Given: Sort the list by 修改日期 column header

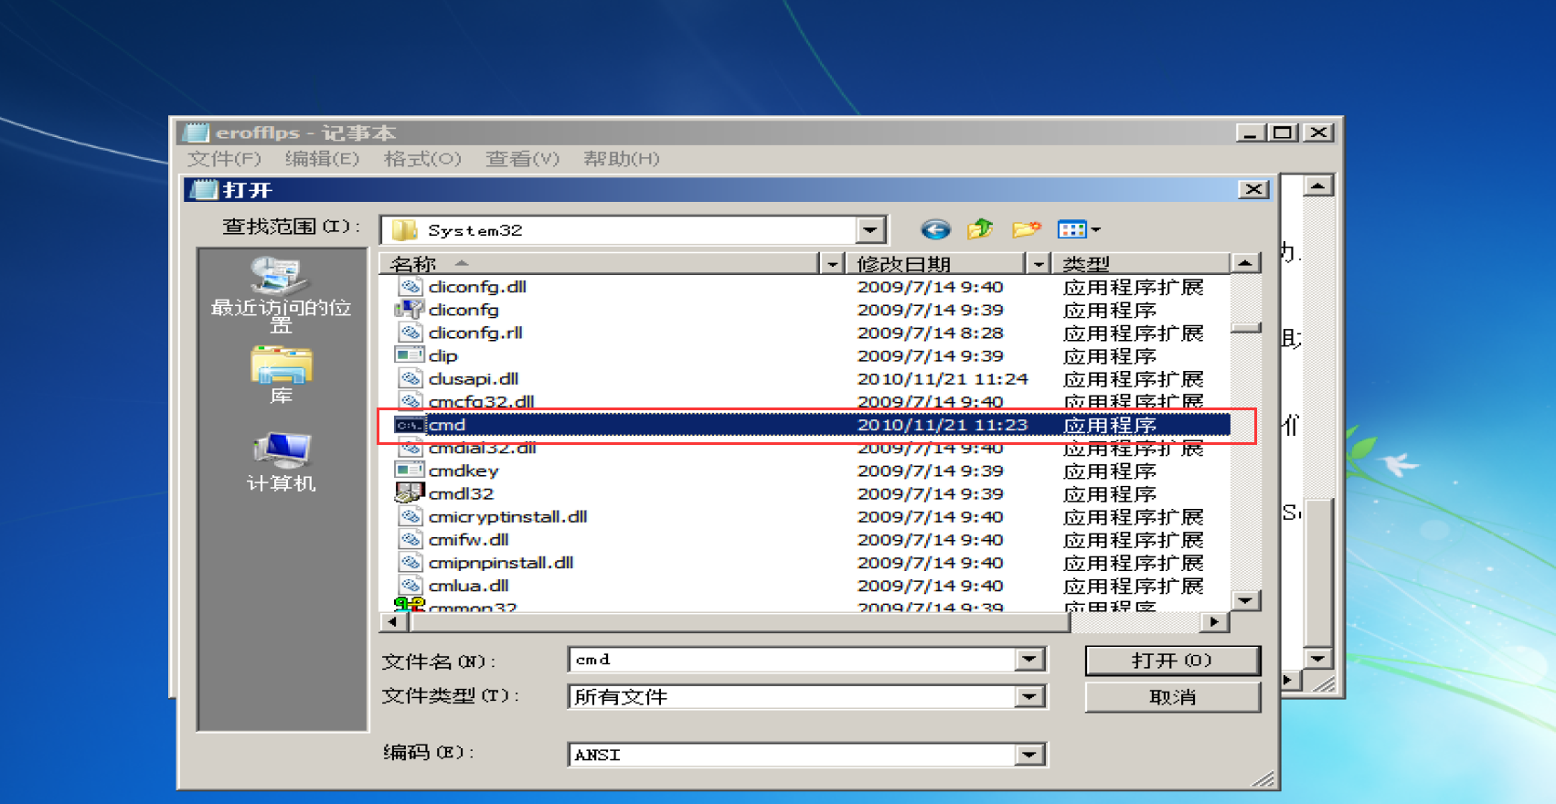Looking at the screenshot, I should 936,264.
